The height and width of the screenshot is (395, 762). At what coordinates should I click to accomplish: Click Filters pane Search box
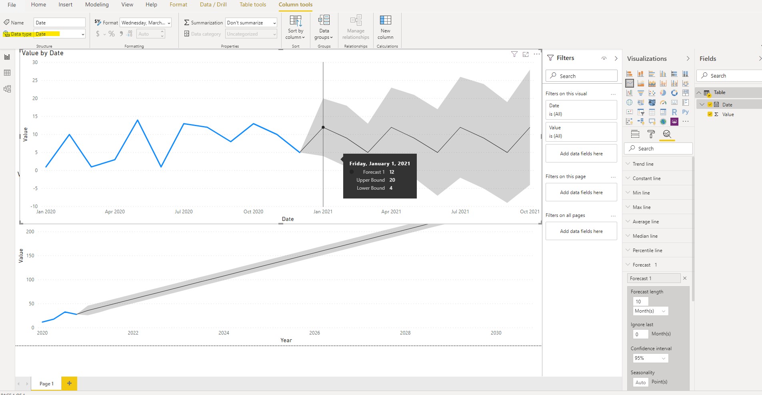click(x=582, y=76)
